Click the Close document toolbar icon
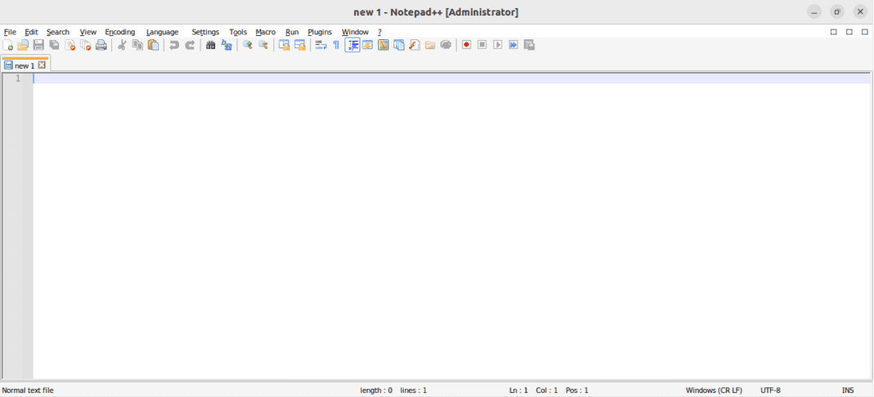The height and width of the screenshot is (397, 874). pyautogui.click(x=70, y=45)
